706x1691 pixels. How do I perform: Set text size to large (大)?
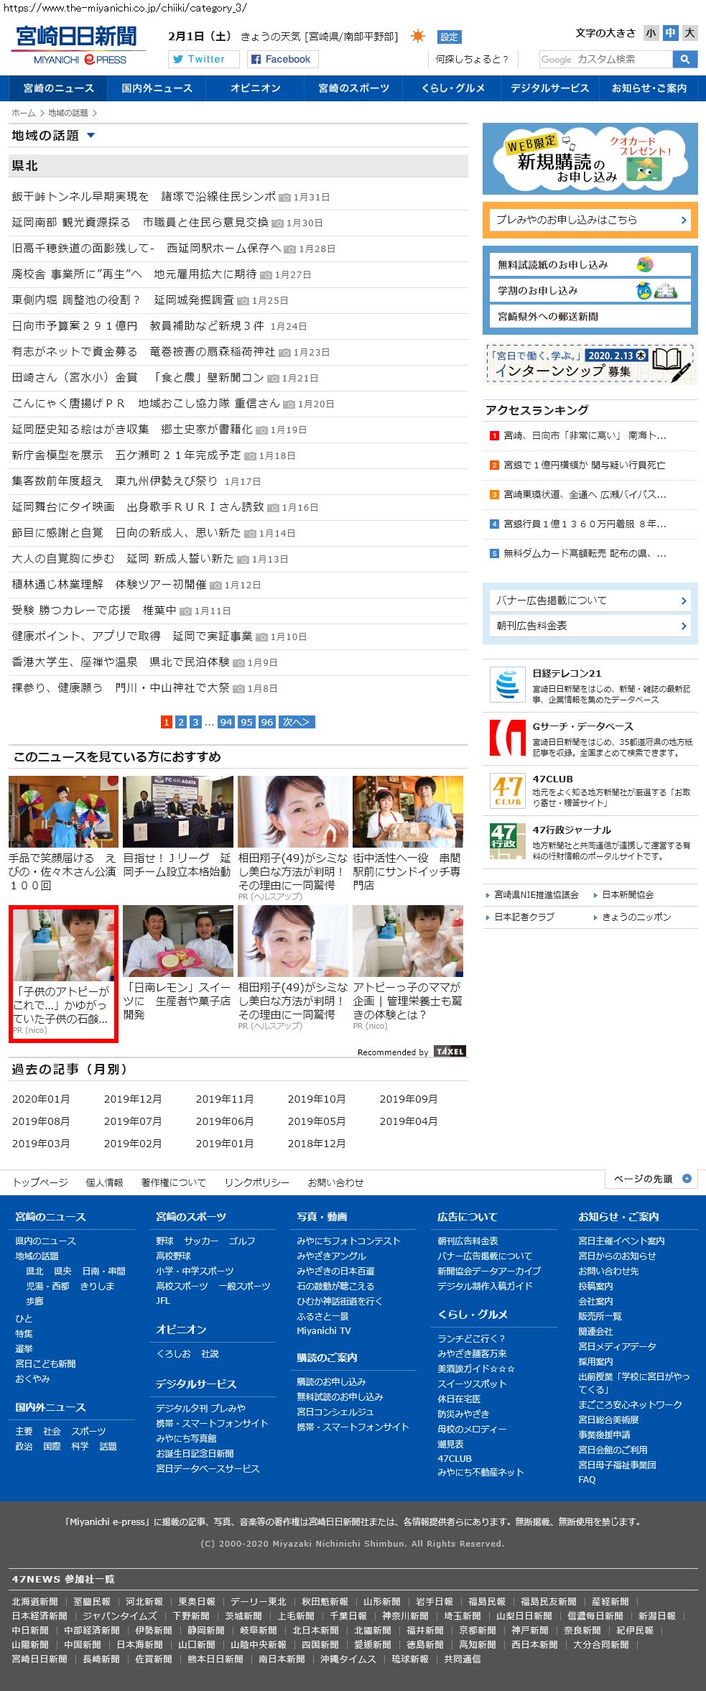689,33
